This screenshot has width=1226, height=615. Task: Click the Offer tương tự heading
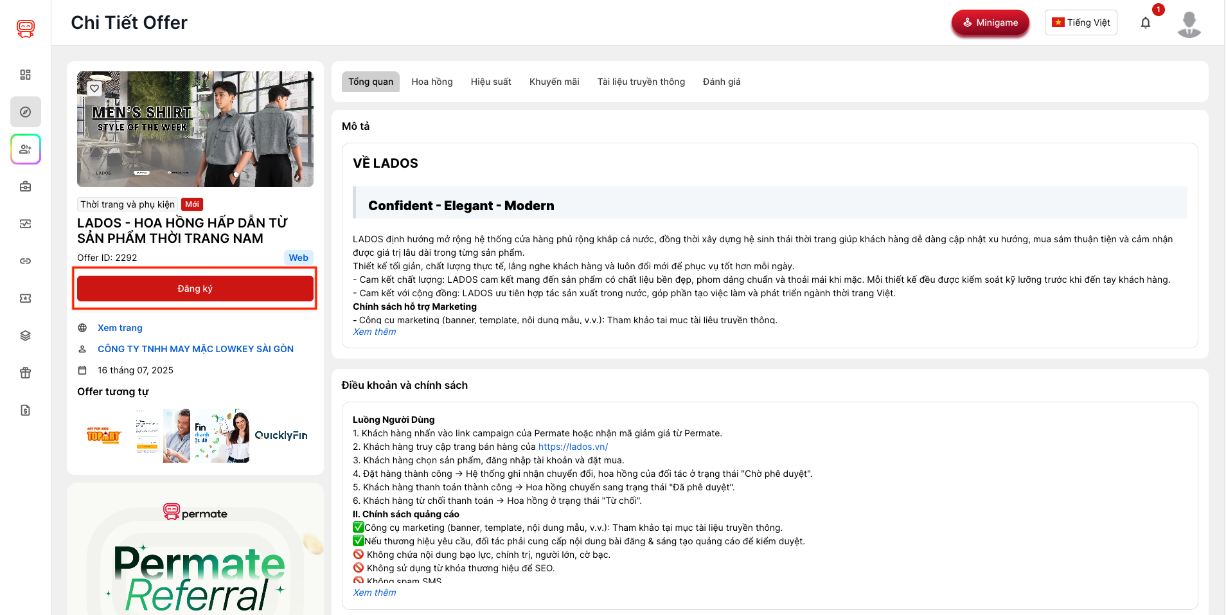[113, 391]
